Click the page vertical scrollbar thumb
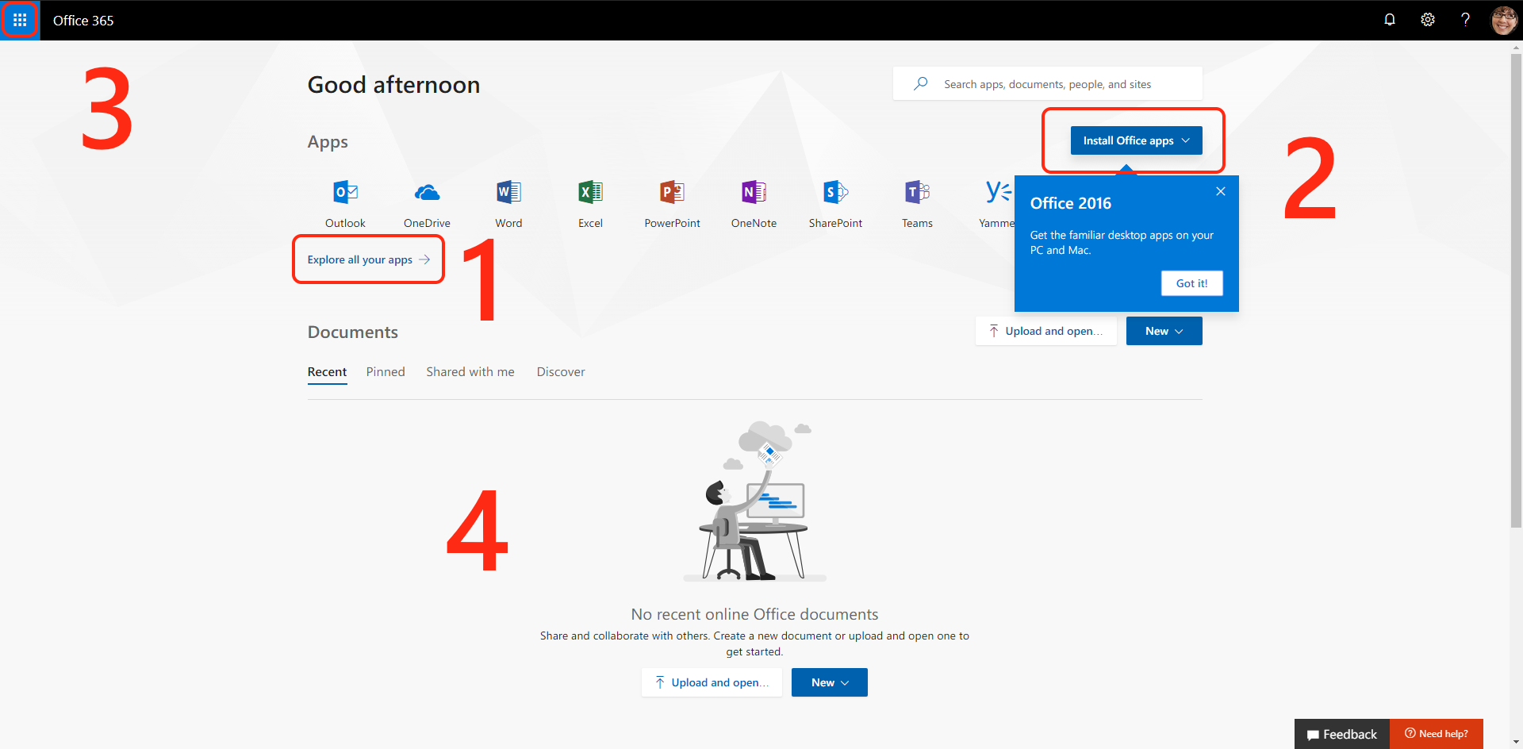Viewport: 1523px width, 749px height. [x=1516, y=290]
